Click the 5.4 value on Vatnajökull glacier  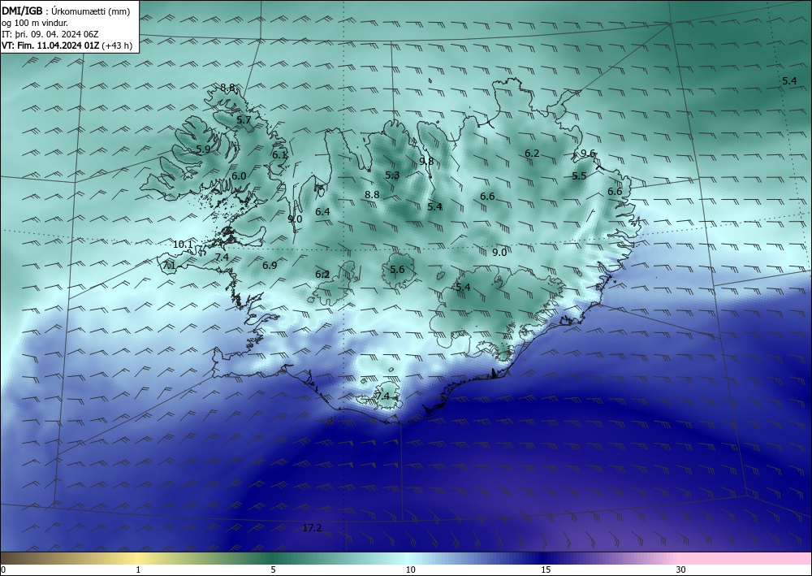pos(463,287)
